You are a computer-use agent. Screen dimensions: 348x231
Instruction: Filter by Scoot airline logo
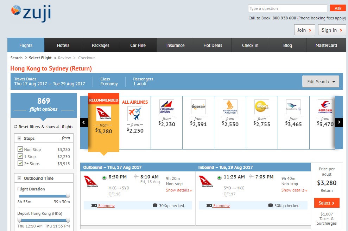261,107
